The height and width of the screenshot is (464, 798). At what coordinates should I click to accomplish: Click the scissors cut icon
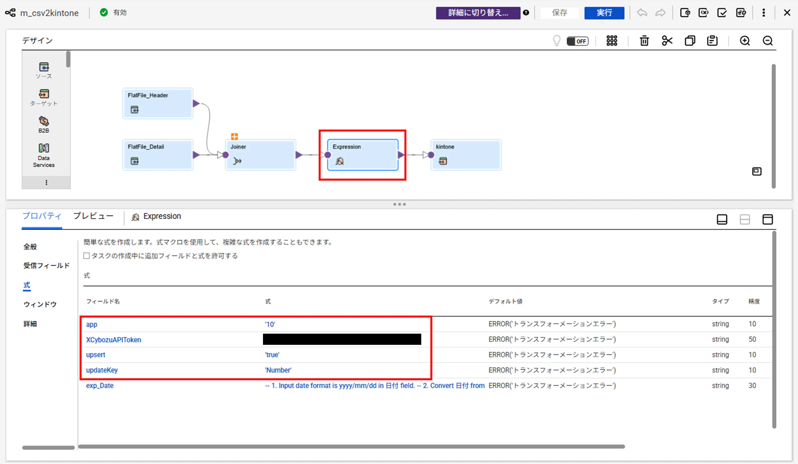click(667, 41)
